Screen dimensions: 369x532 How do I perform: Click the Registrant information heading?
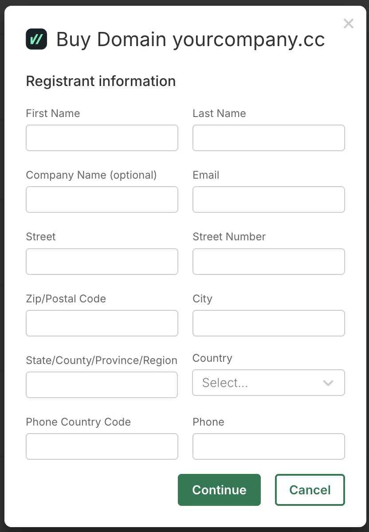click(101, 81)
